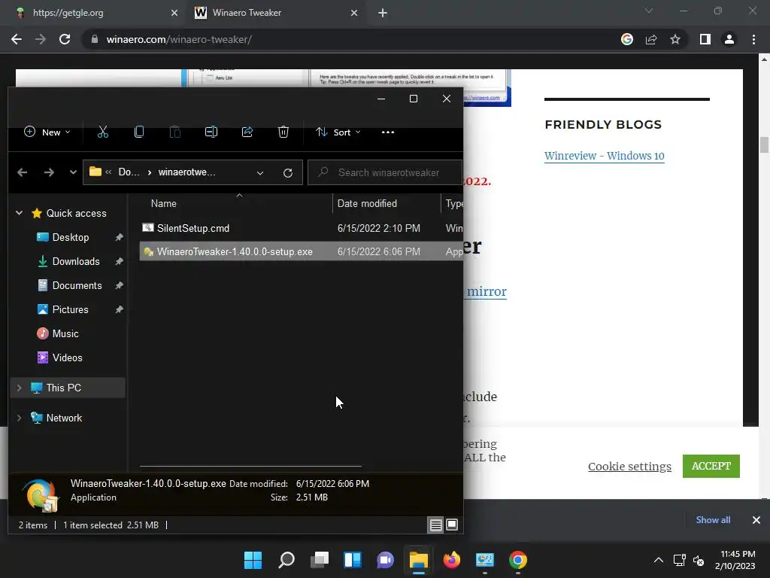Image resolution: width=770 pixels, height=578 pixels.
Task: Open Task View on taskbar
Action: coord(319,560)
